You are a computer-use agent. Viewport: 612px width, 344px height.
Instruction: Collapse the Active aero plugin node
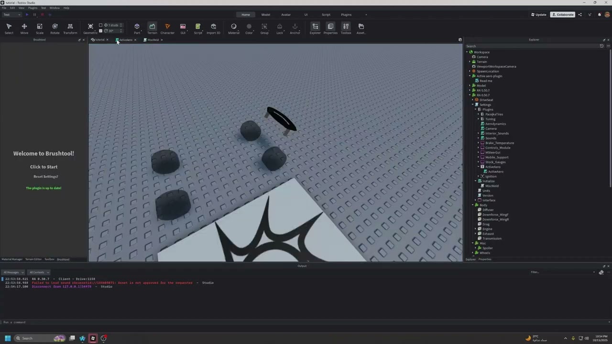click(x=470, y=76)
